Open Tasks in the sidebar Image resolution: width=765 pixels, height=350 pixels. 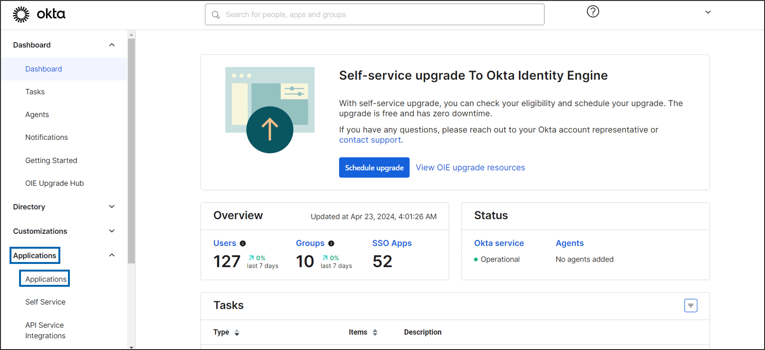35,92
